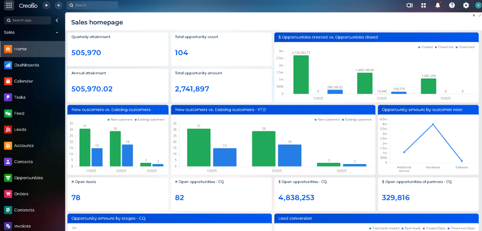
Task: Click the 31 New customers bar in YTD chart
Action: pyautogui.click(x=199, y=148)
